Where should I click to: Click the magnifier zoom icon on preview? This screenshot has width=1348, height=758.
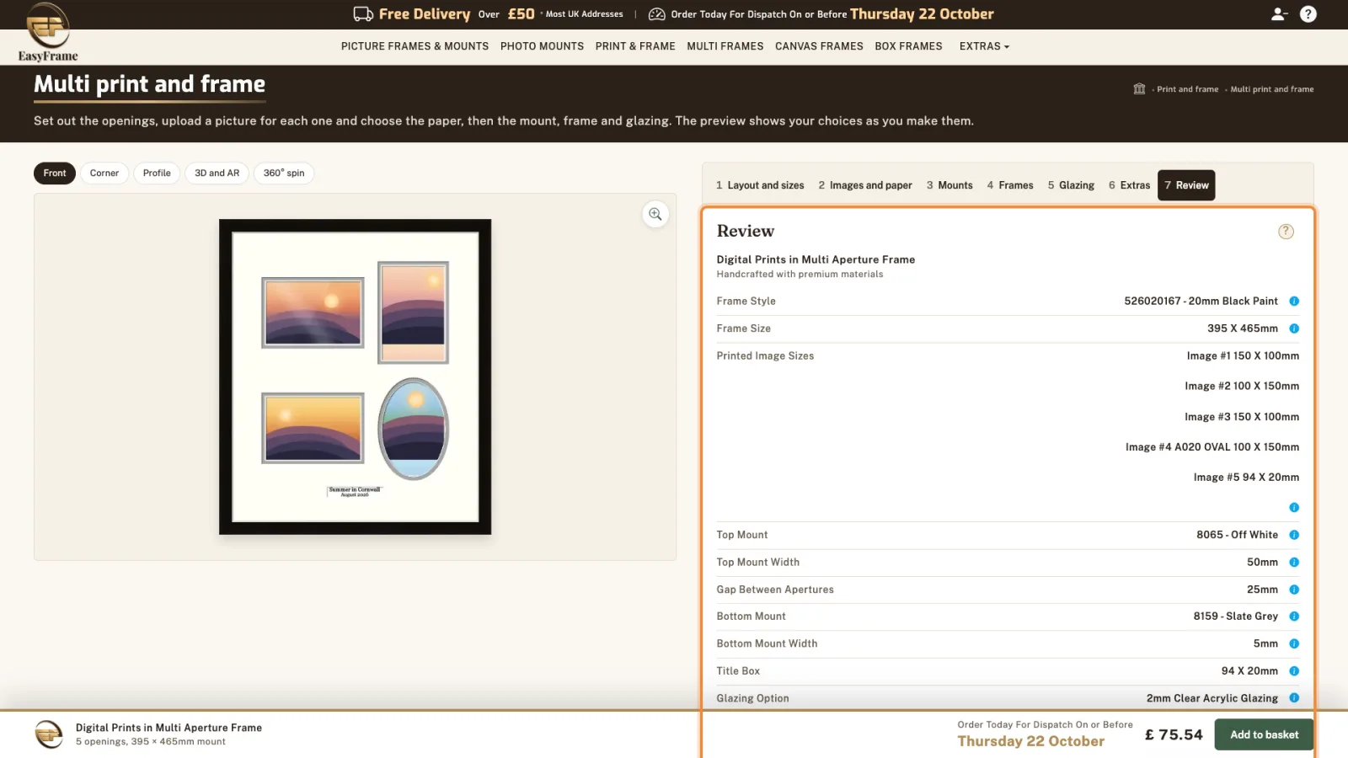tap(655, 215)
